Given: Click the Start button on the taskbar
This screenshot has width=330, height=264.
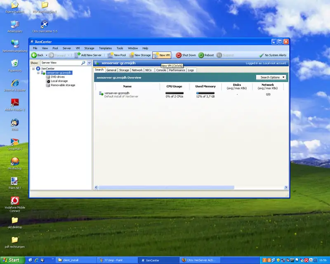Looking at the screenshot, I should coord(12,260).
